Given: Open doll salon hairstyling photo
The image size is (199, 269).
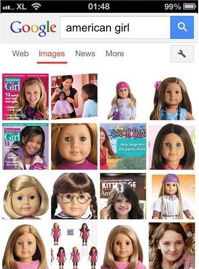Looking at the screenshot, I should coord(74,97).
